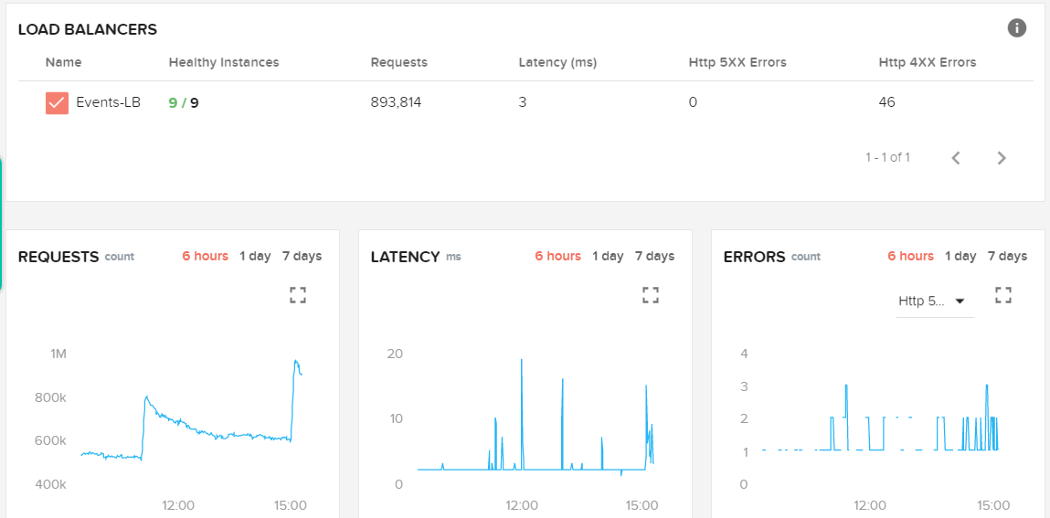The image size is (1050, 518).
Task: Switch Requests chart to 7 days
Action: click(302, 256)
